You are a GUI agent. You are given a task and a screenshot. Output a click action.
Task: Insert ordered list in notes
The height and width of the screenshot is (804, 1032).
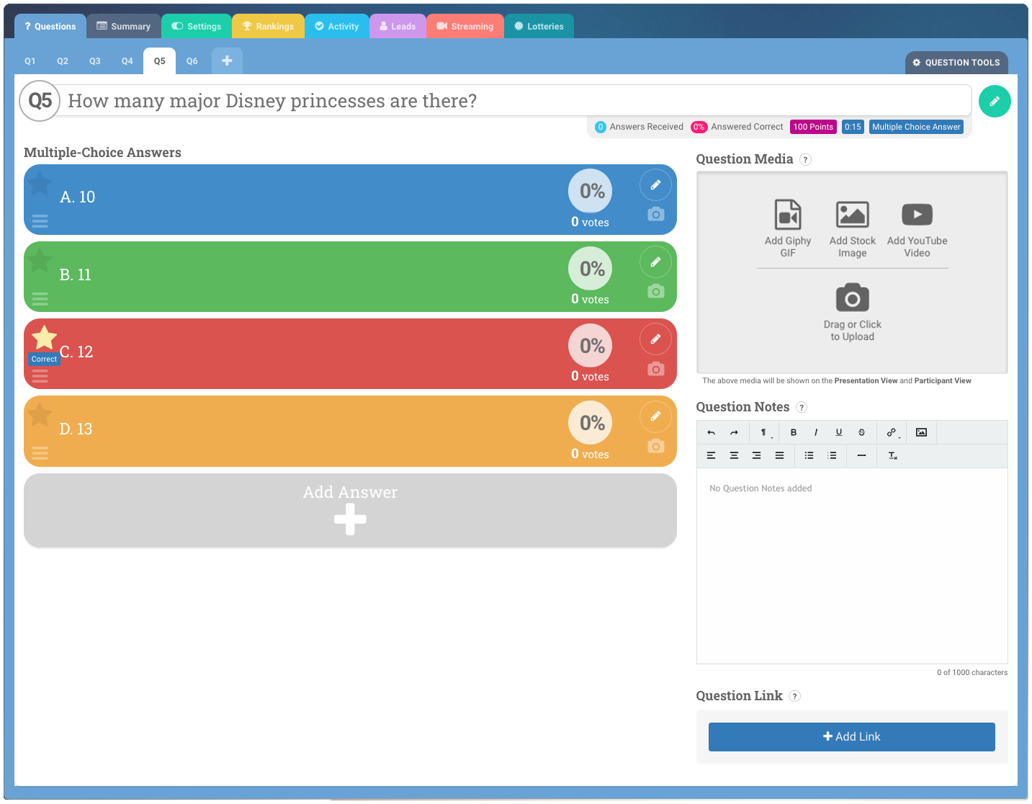(833, 455)
